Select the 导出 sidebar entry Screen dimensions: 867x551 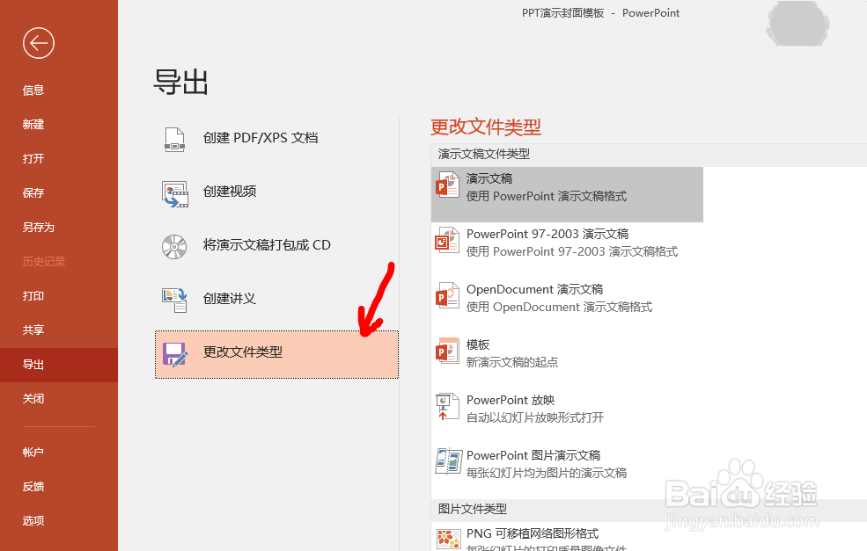coord(59,365)
